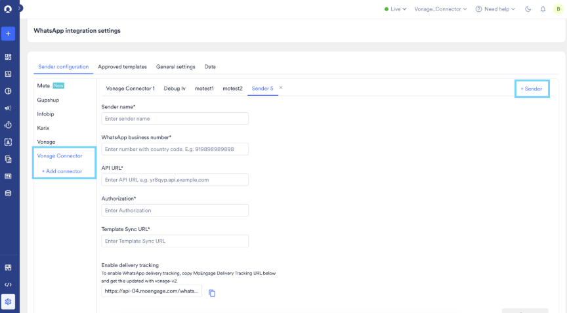This screenshot has height=313, width=567.
Task: Copy the delivery tracking URL
Action: pos(212,293)
